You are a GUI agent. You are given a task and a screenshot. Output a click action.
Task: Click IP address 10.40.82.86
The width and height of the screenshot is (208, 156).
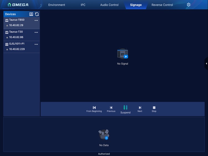pos(16,37)
